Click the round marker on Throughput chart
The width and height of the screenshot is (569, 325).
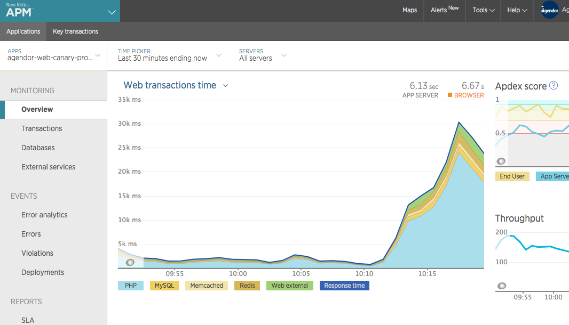coord(502,286)
